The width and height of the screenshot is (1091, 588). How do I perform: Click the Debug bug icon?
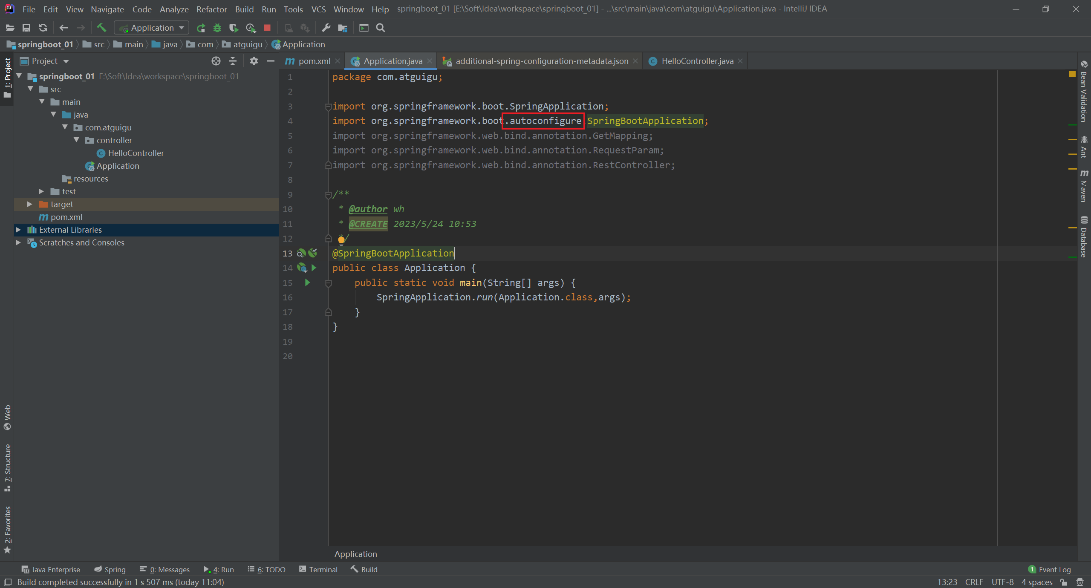[x=217, y=28]
